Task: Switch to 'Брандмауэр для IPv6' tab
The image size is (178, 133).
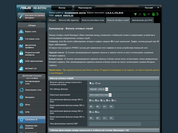Action: (142, 20)
